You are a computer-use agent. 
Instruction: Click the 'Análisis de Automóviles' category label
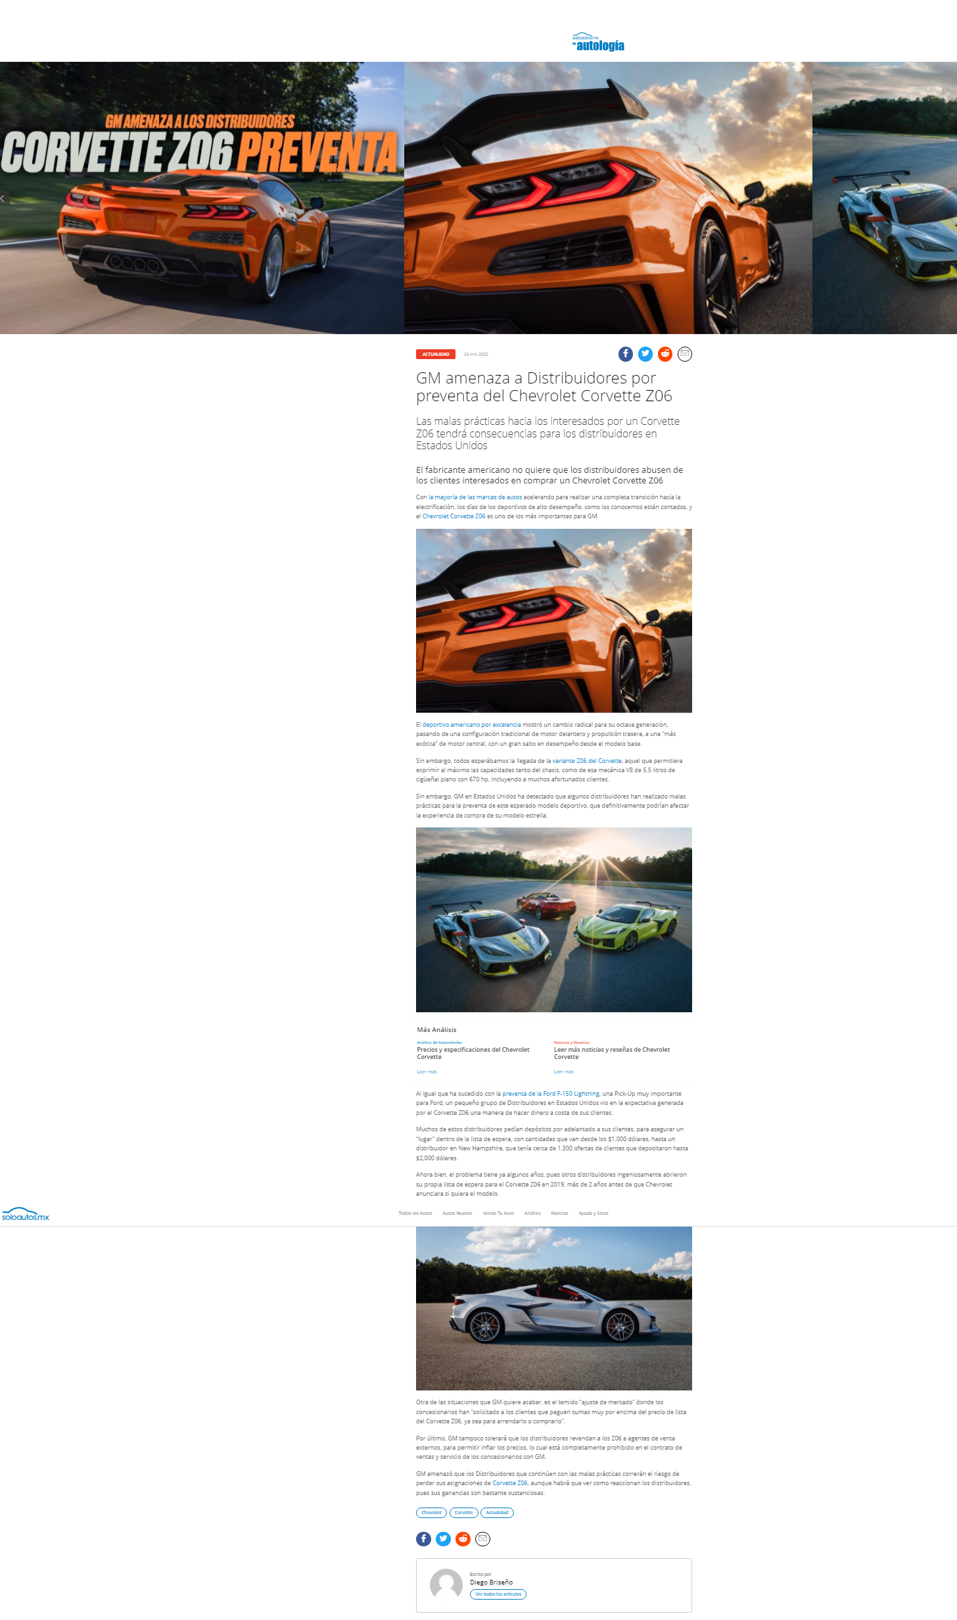coord(440,1043)
